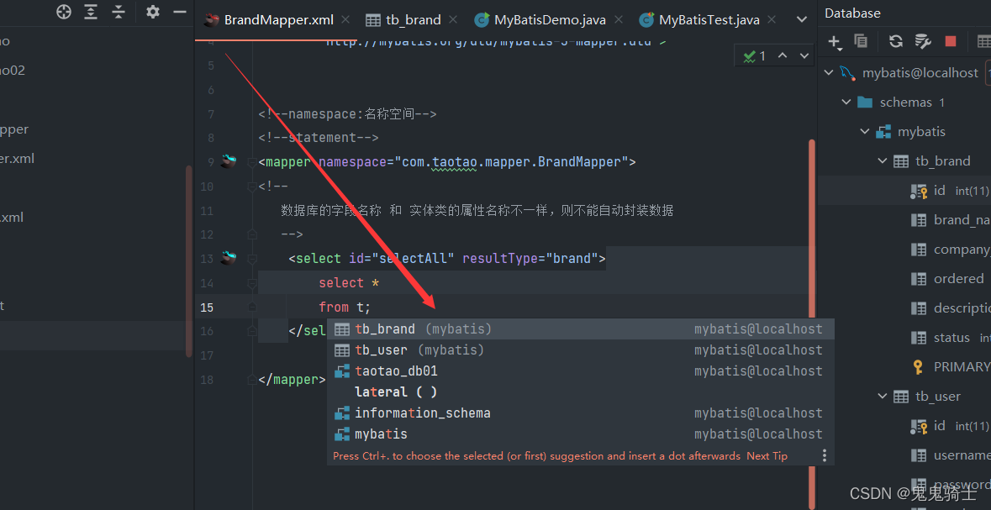Viewport: 991px width, 510px height.
Task: Toggle code fold marker at line 10
Action: [251, 187]
